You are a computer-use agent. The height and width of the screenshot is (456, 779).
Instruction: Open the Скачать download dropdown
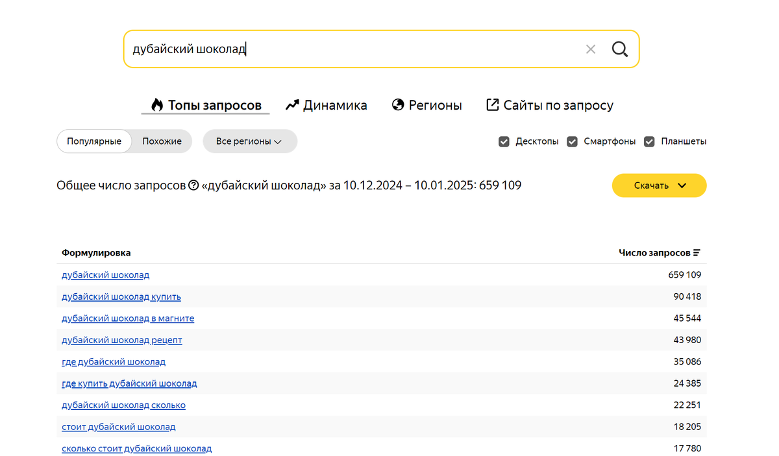659,186
